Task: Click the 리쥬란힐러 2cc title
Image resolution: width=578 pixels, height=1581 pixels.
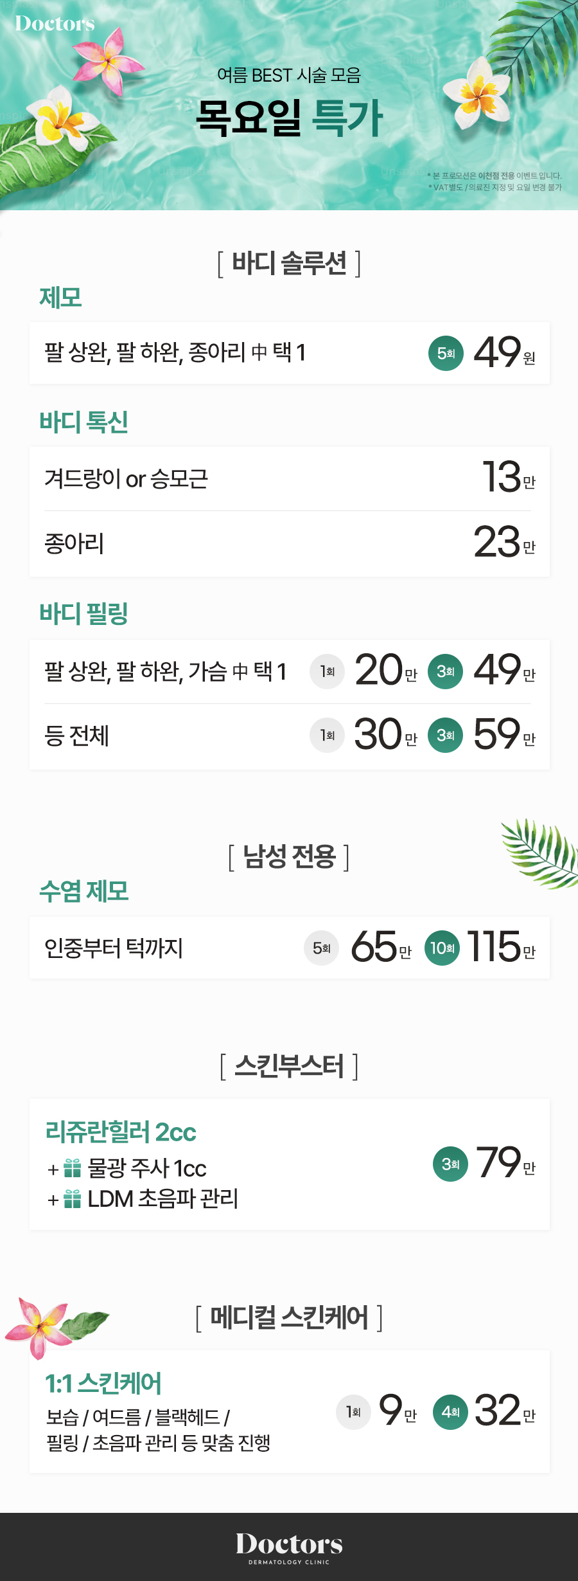Action: 121,1132
